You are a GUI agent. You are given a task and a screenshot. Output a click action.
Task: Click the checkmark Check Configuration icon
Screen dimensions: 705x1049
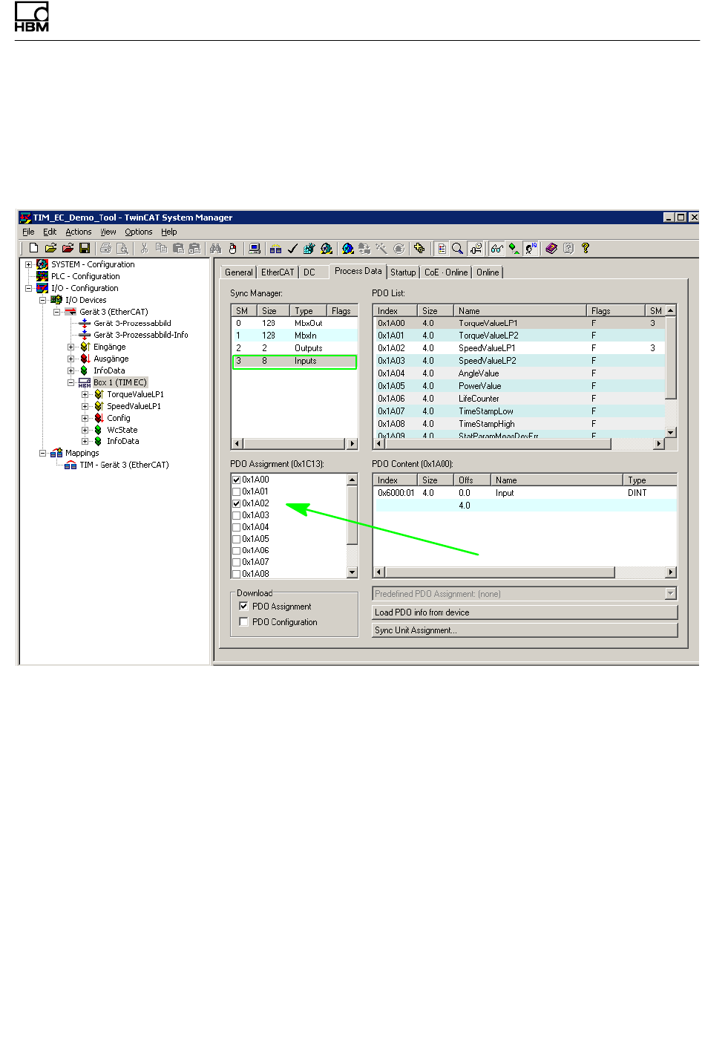[292, 249]
